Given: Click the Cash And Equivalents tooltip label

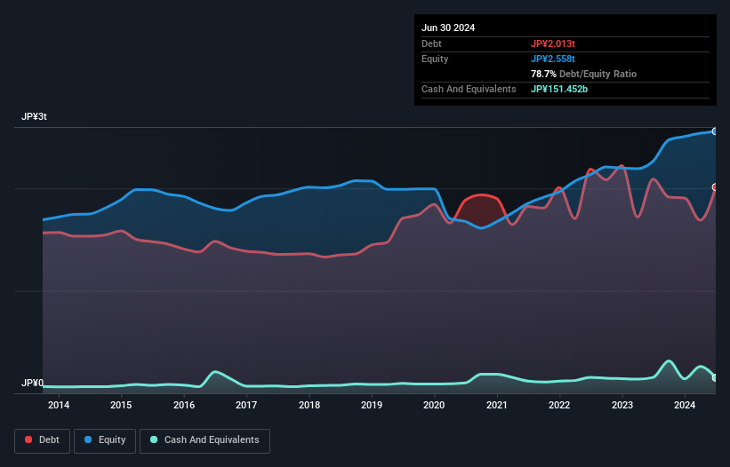Looking at the screenshot, I should pyautogui.click(x=469, y=89).
